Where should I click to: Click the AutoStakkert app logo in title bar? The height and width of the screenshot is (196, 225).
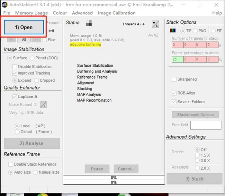pyautogui.click(x=4, y=4)
